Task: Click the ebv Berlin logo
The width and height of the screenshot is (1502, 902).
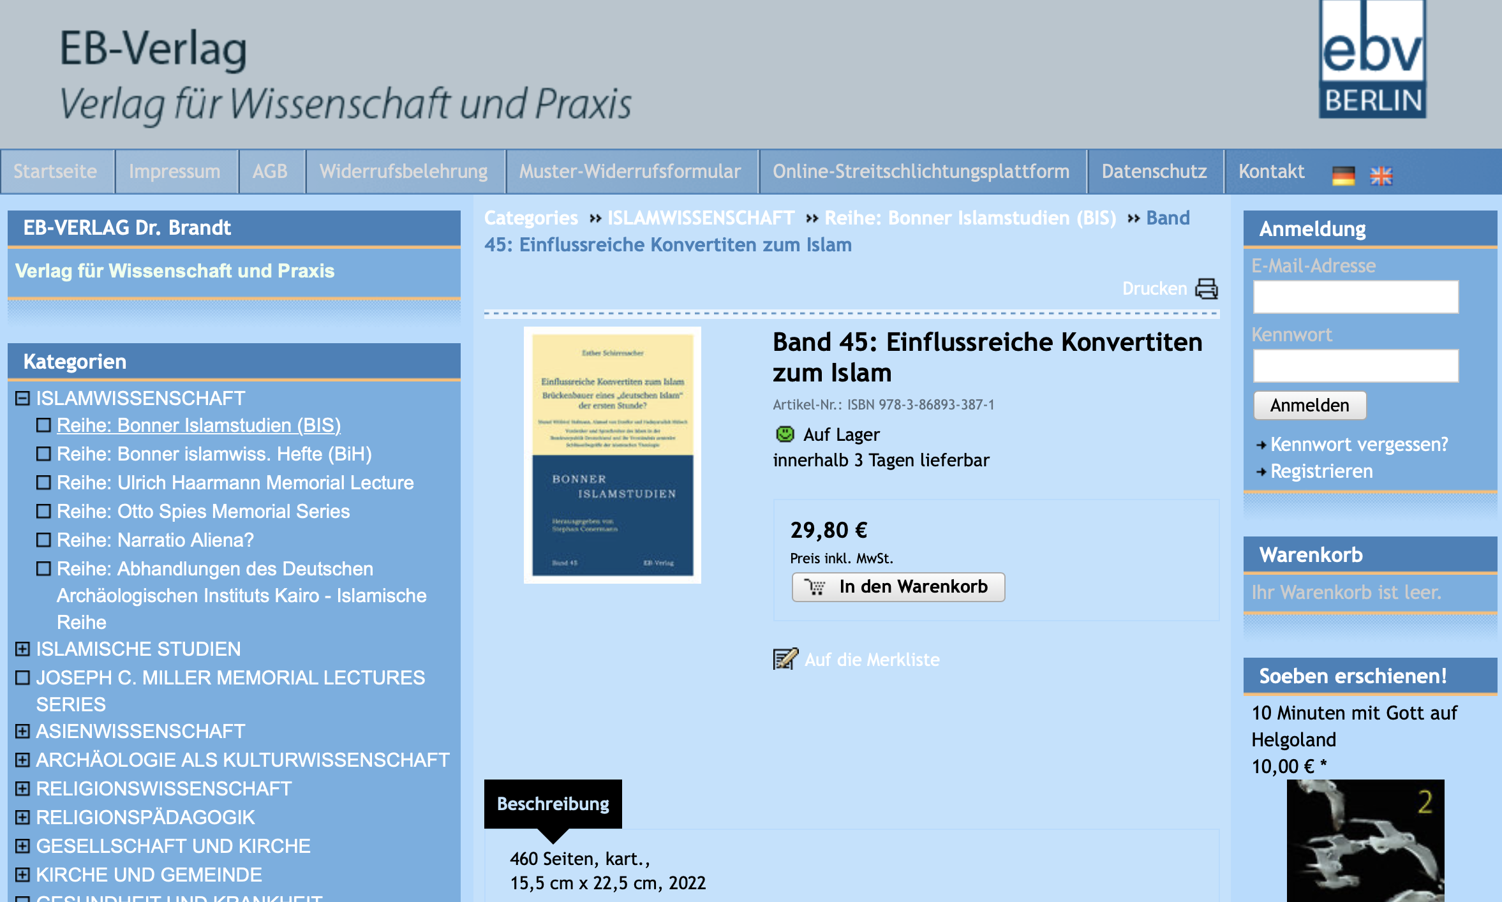Action: 1372,59
